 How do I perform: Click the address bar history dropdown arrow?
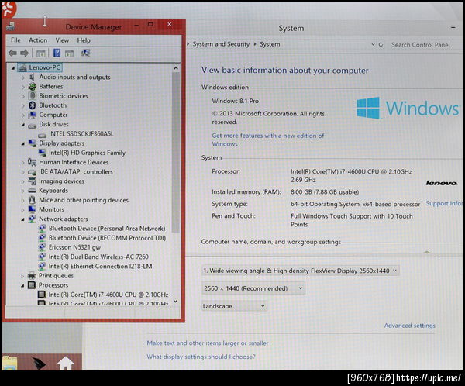tap(373, 44)
